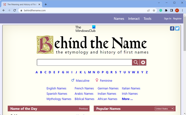Open Arabic Names
This screenshot has height=115, width=186.
click(x=84, y=94)
